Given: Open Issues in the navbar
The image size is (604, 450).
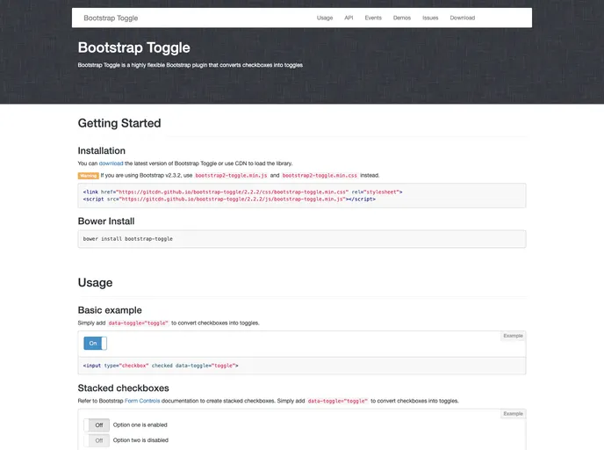Looking at the screenshot, I should click(x=430, y=18).
